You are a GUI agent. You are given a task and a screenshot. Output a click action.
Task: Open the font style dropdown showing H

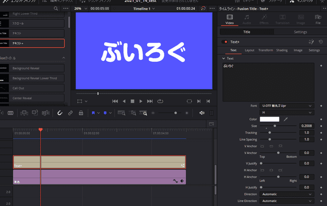tap(287, 112)
